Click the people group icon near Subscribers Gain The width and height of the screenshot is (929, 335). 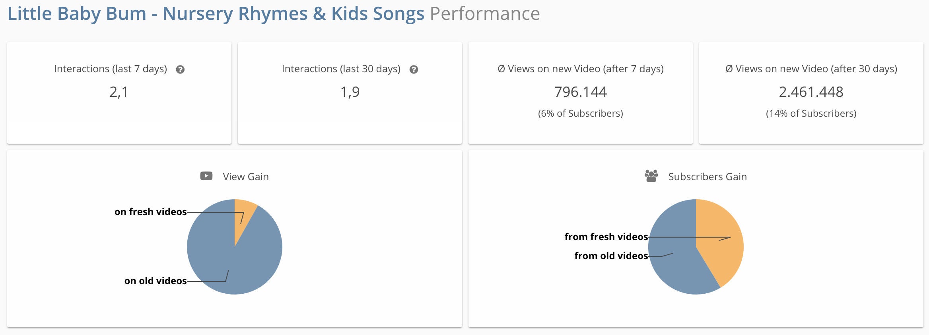pos(651,176)
